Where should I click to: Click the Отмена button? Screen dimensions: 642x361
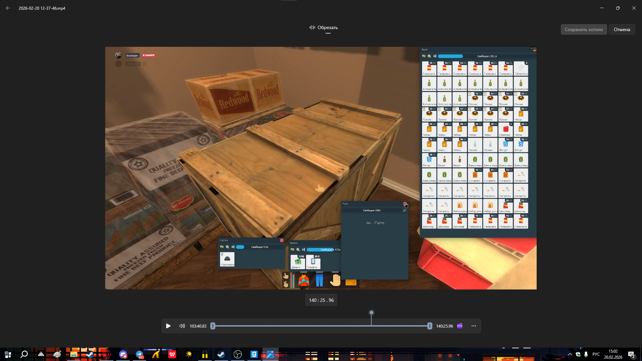tap(622, 29)
